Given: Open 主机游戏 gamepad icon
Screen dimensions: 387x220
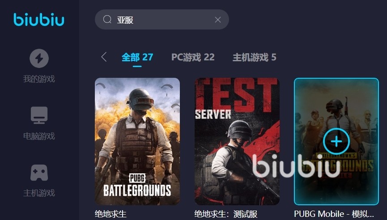Looking at the screenshot, I should [39, 173].
